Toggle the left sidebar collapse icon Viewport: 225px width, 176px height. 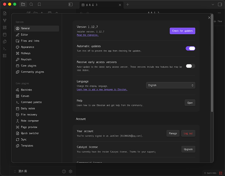click(x=70, y=5)
